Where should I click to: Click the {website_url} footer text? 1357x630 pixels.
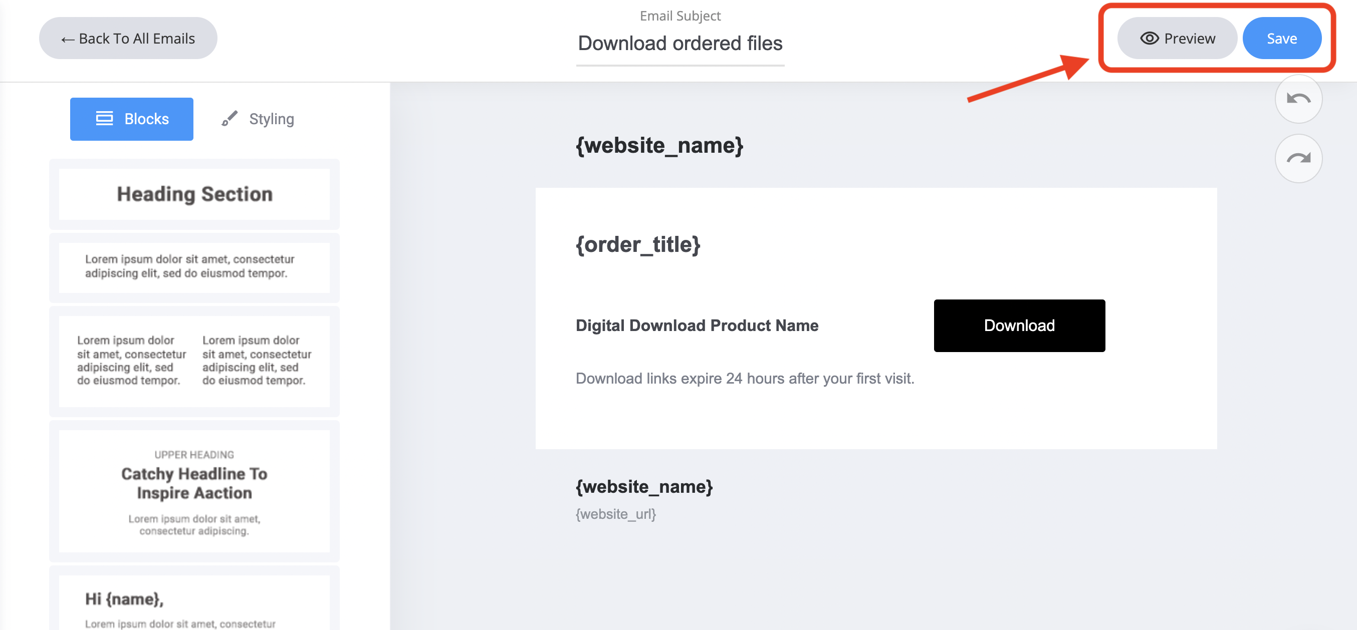(x=615, y=514)
